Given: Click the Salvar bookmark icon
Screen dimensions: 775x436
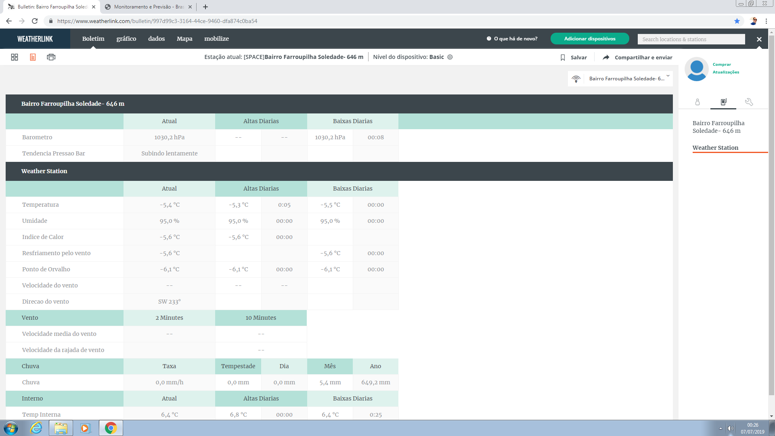Looking at the screenshot, I should tap(563, 58).
